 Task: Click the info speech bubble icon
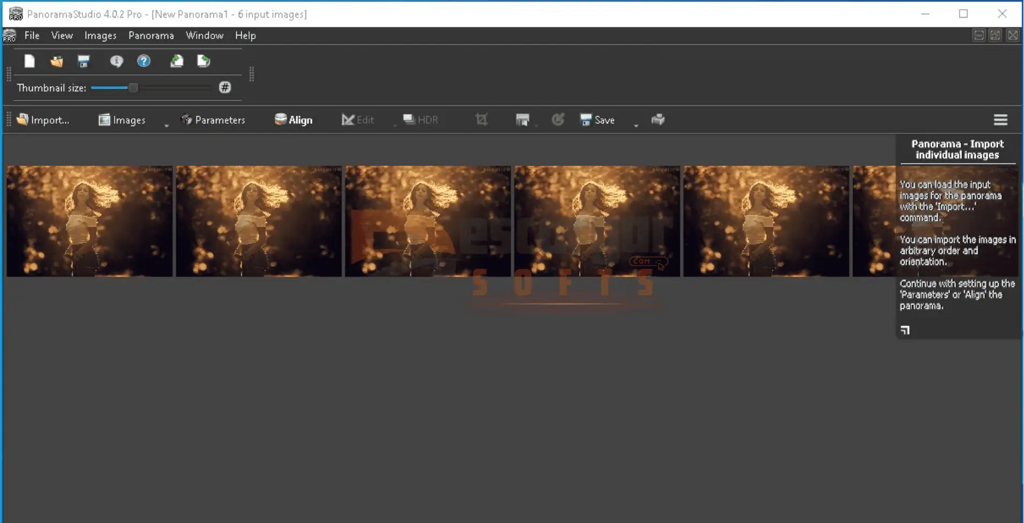[116, 62]
